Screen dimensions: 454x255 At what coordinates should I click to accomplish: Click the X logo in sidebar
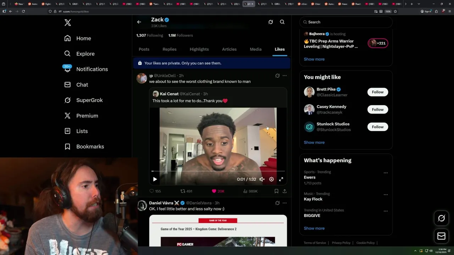[x=68, y=23]
